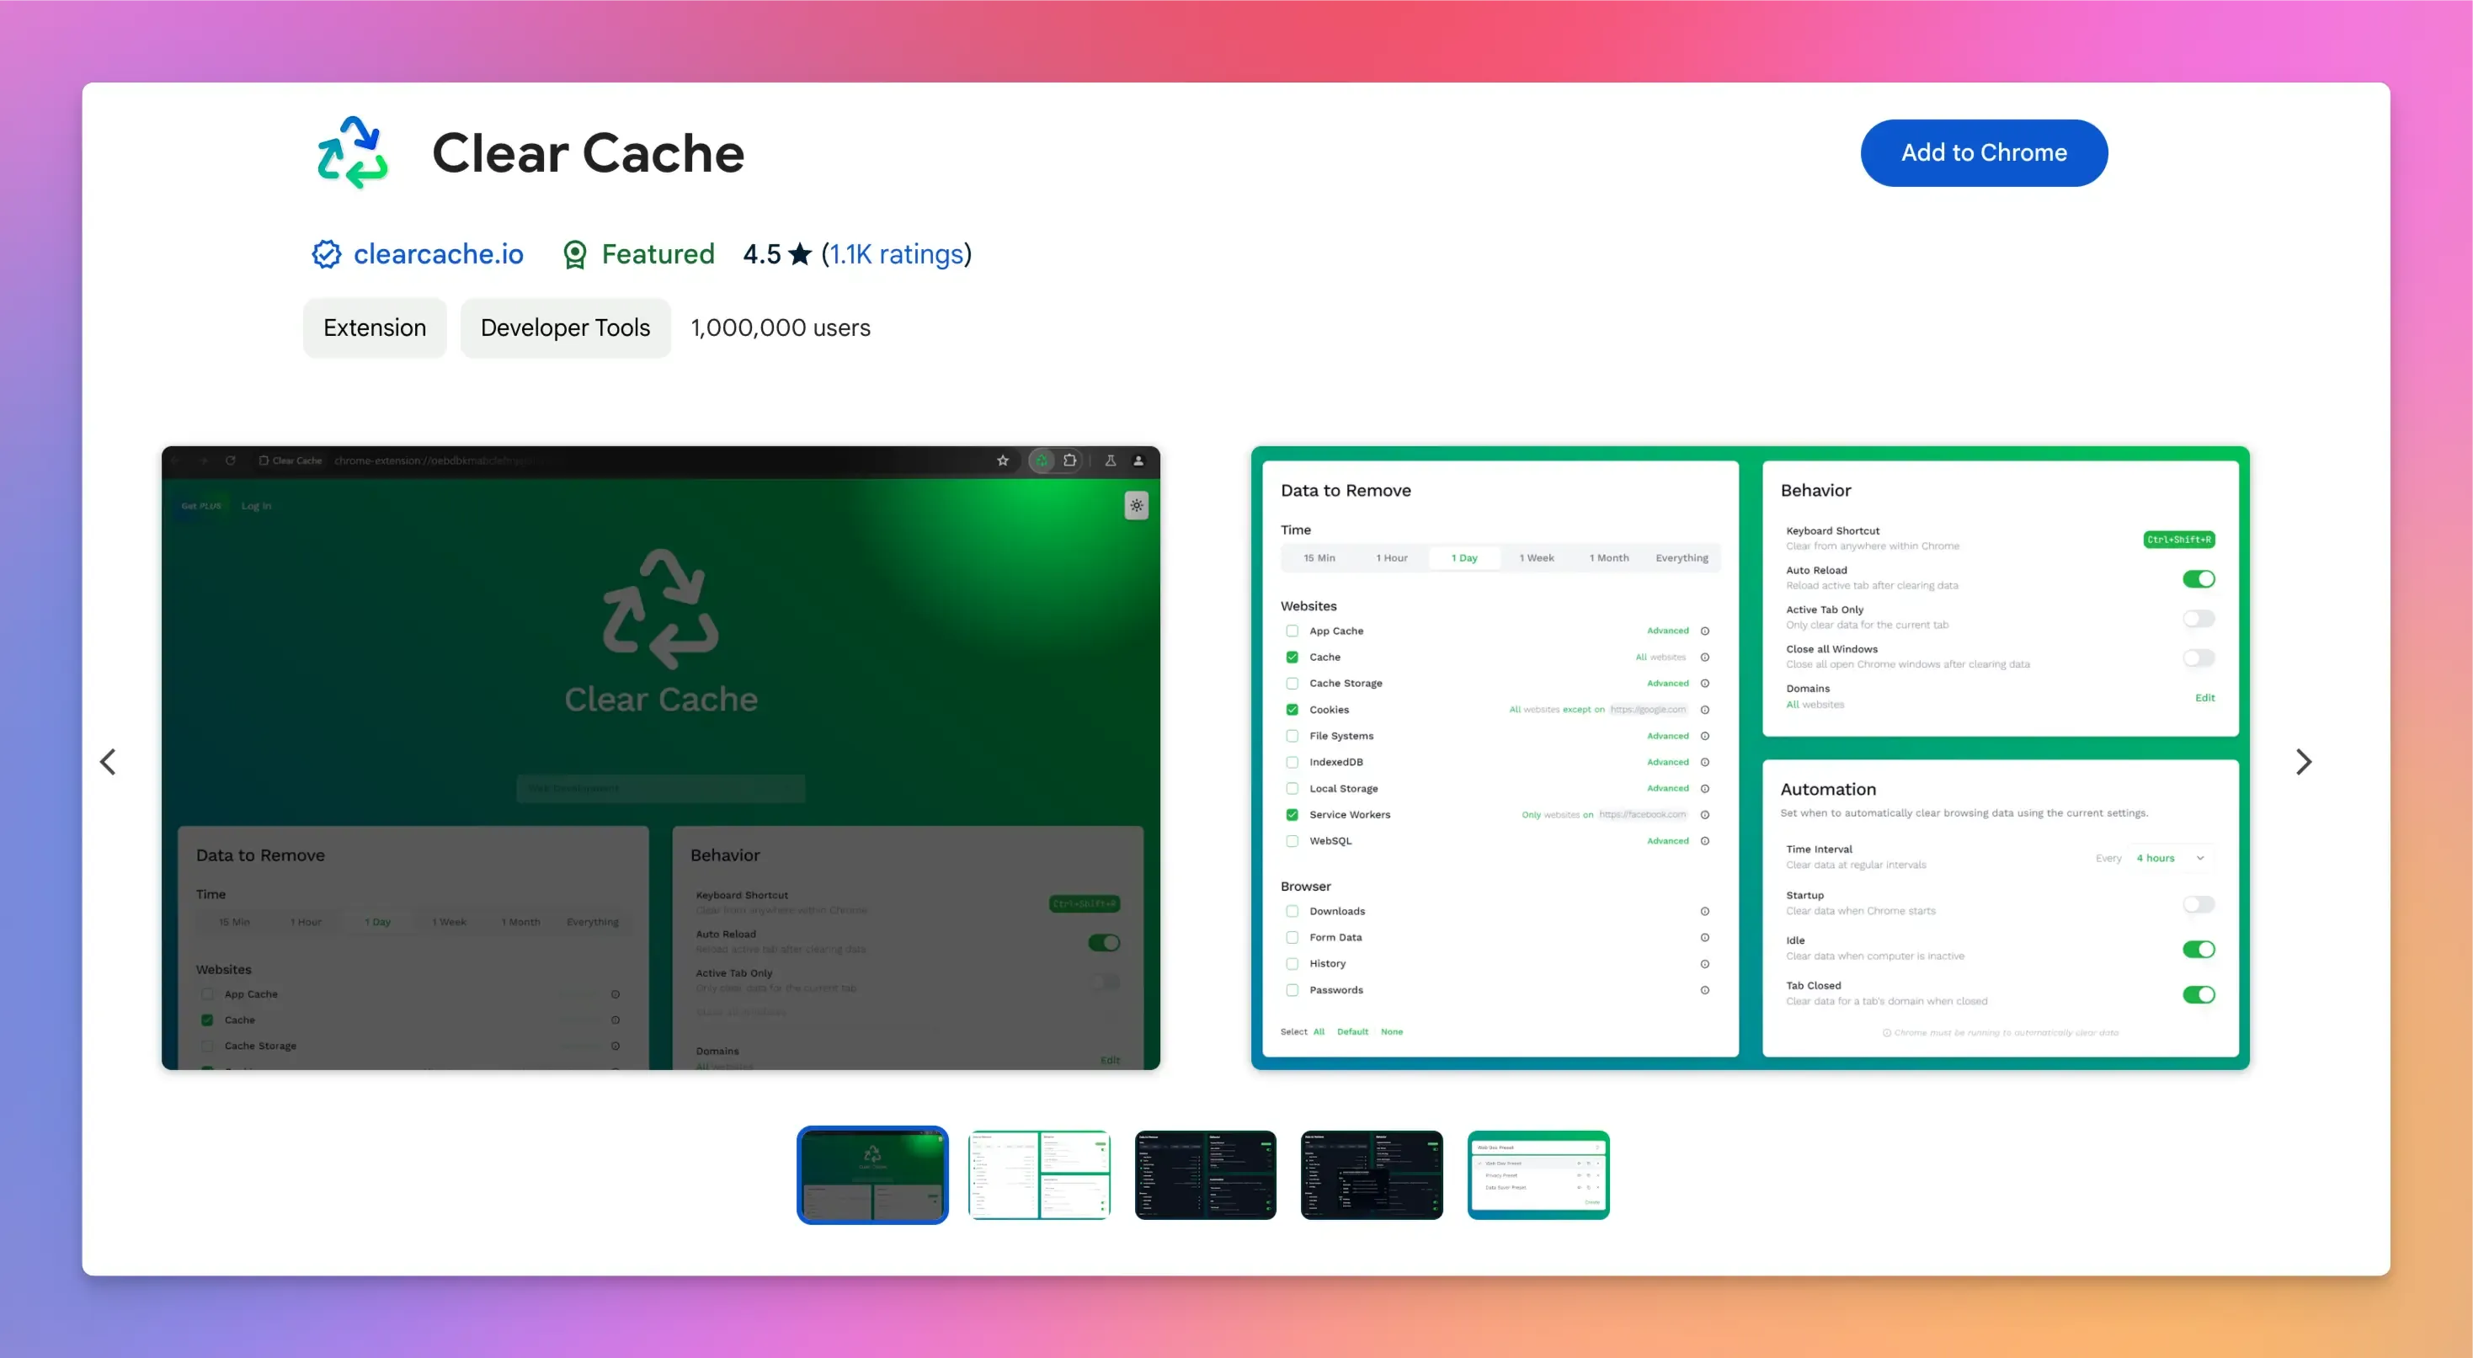
Task: Select the second screenshot thumbnail
Action: coord(1037,1173)
